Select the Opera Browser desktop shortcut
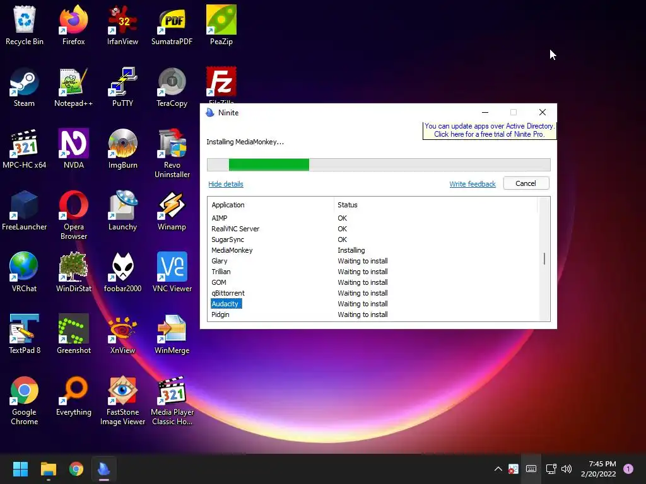The width and height of the screenshot is (646, 484). [73, 215]
